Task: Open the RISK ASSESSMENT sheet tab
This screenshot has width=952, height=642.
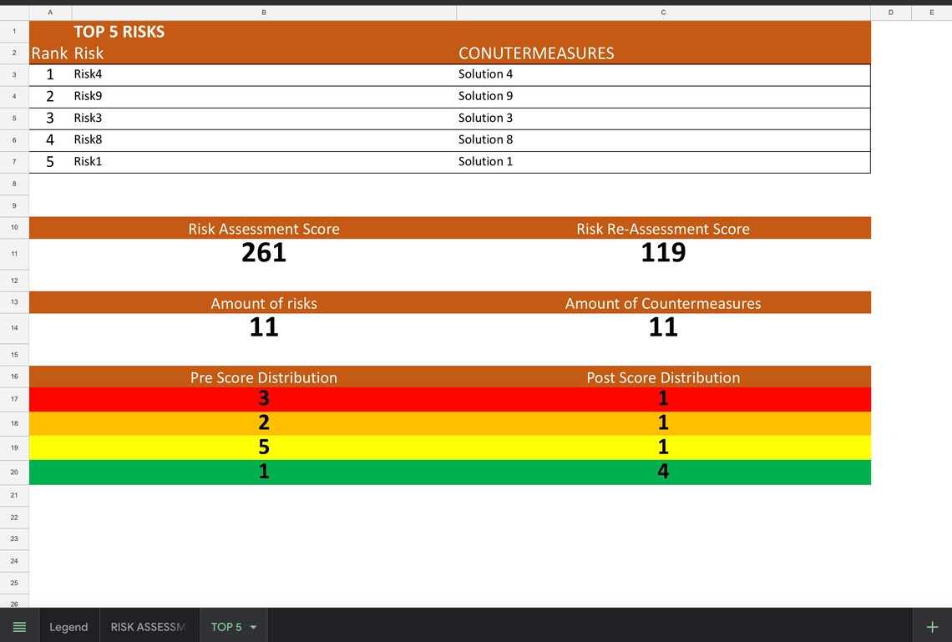Action: point(149,626)
